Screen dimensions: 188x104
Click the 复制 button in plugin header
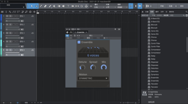pos(88,38)
